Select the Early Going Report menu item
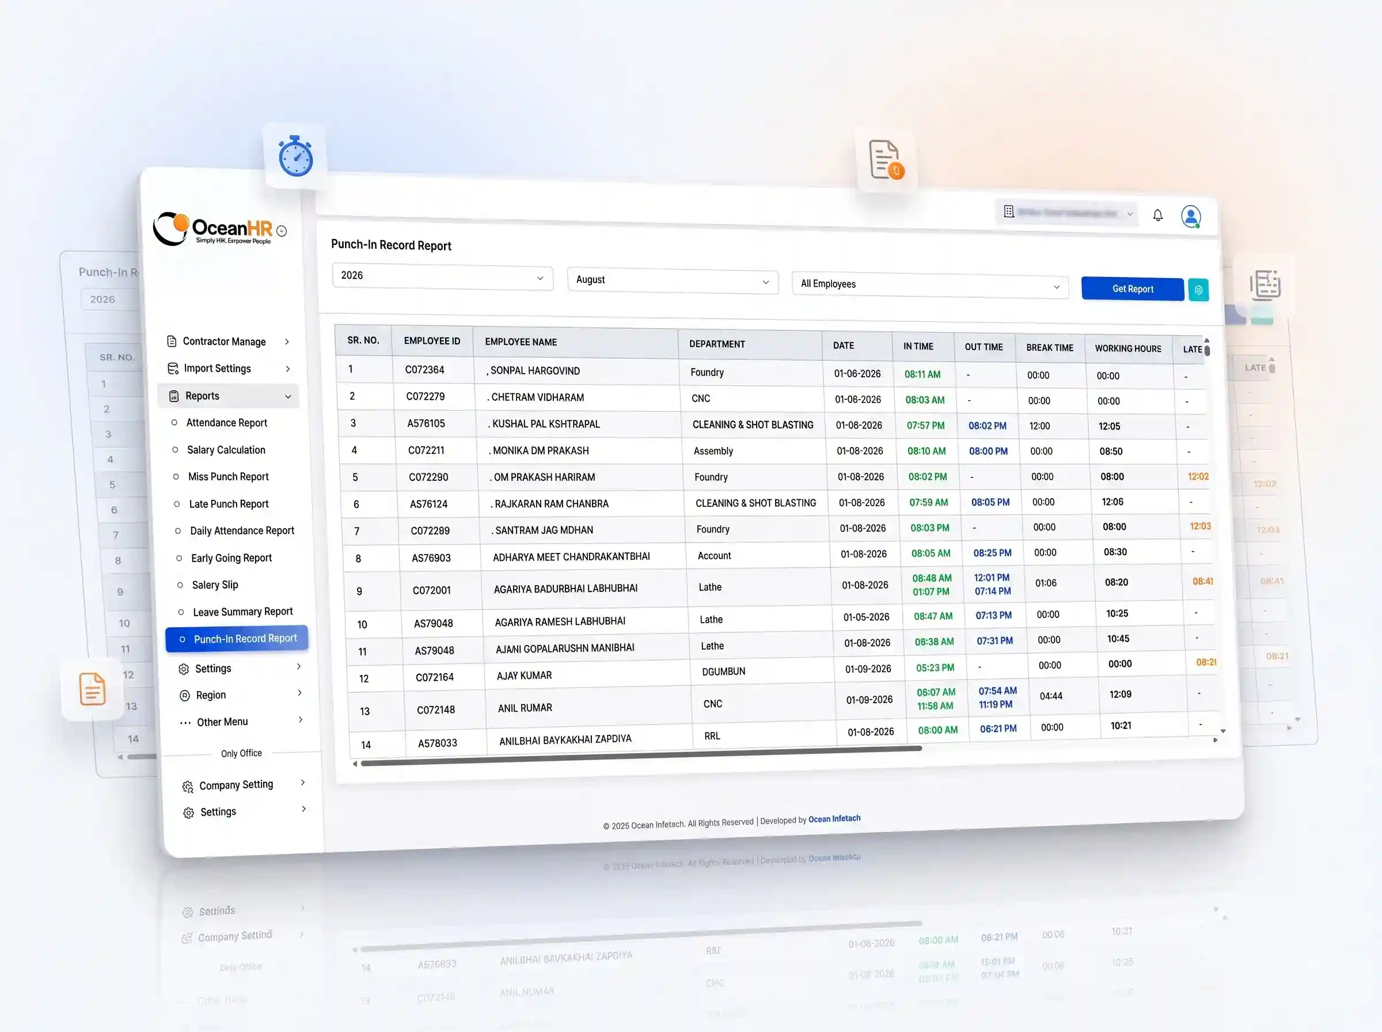 [231, 559]
